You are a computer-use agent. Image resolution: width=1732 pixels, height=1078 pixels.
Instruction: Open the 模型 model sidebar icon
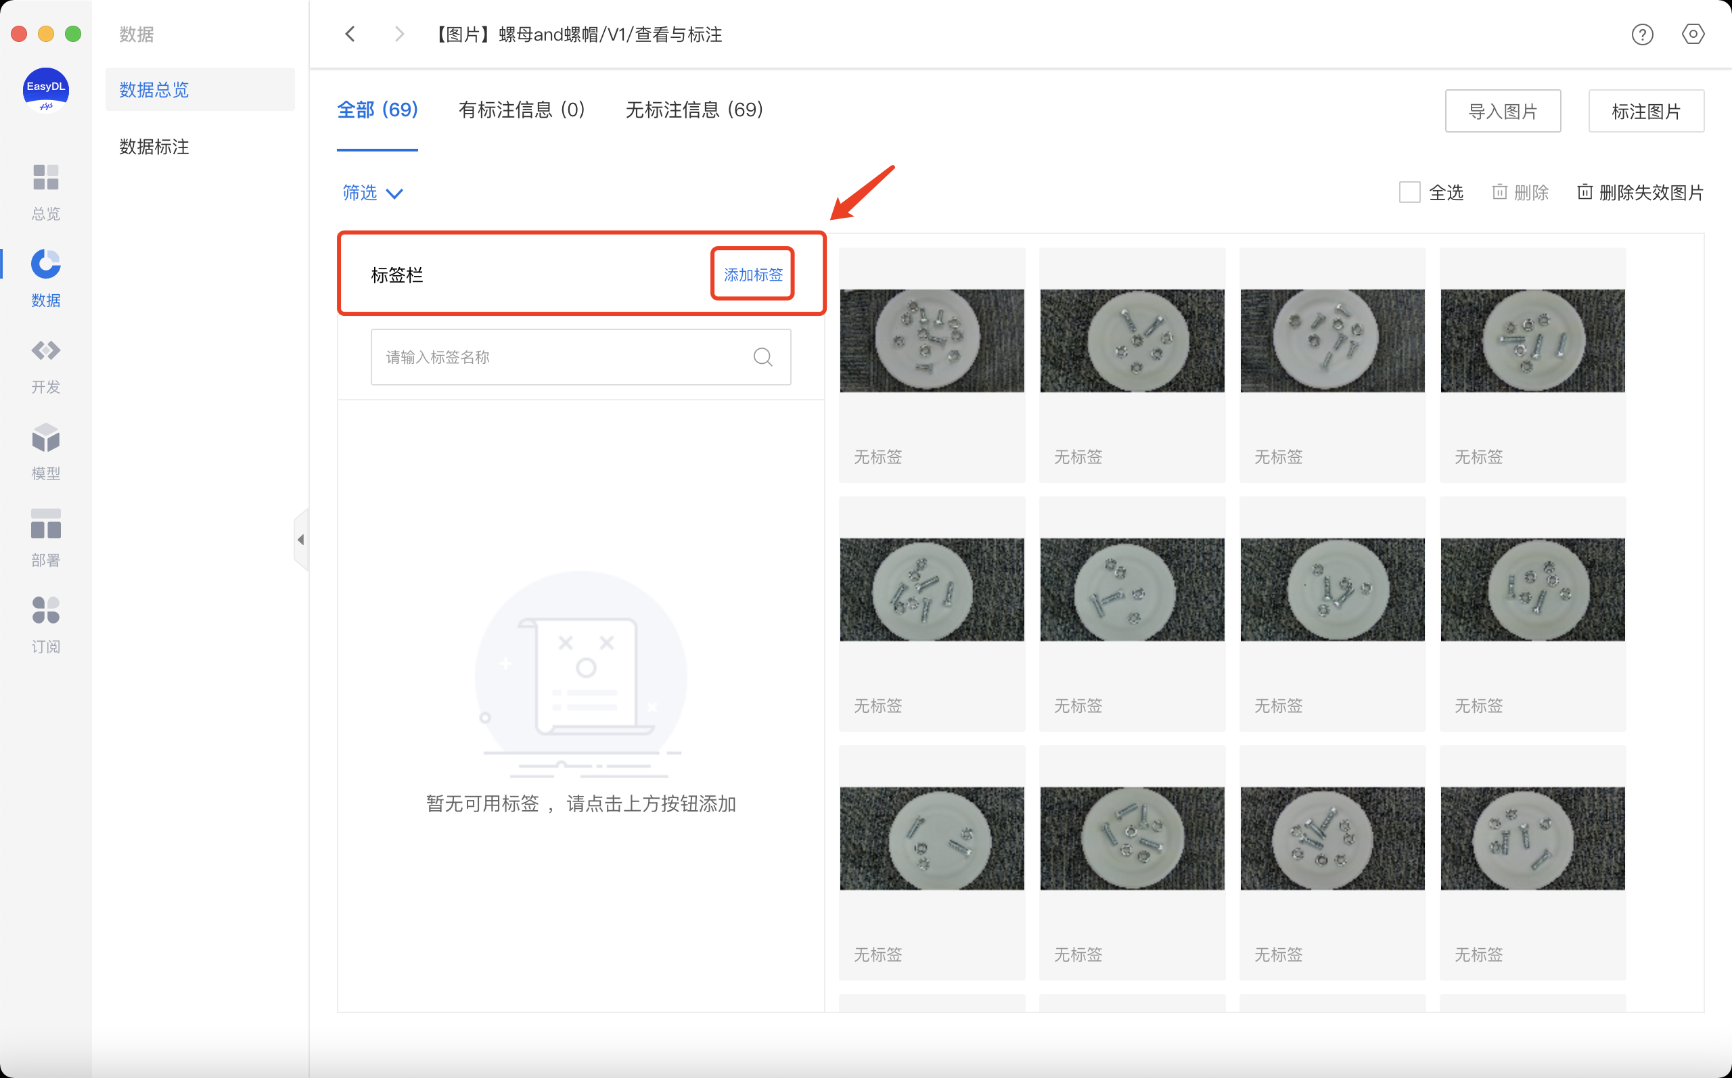click(45, 451)
